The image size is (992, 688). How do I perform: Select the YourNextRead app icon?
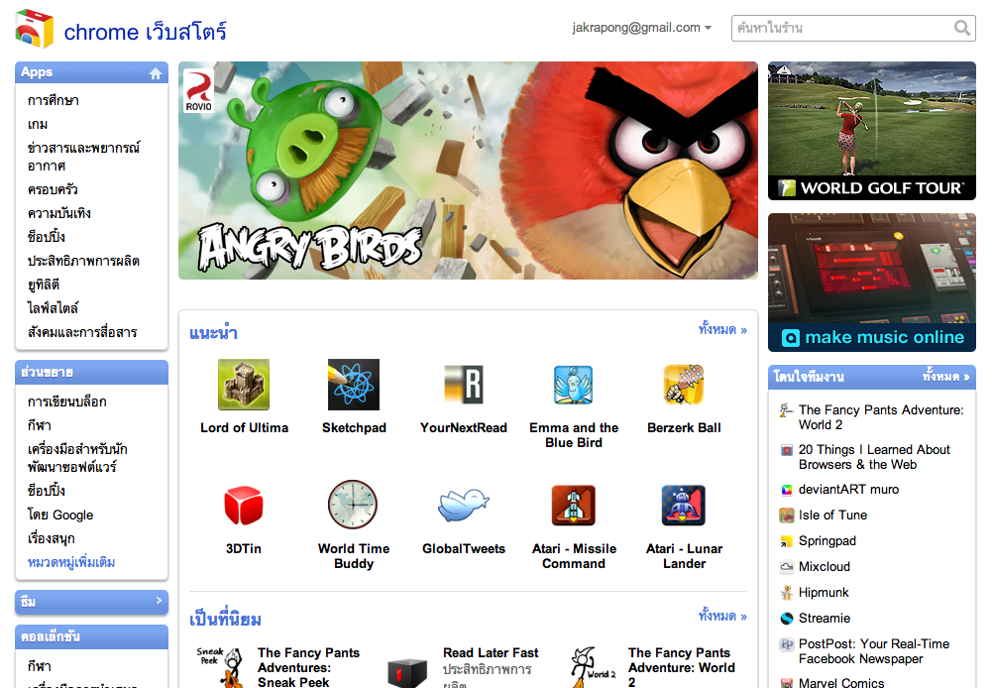pyautogui.click(x=463, y=385)
